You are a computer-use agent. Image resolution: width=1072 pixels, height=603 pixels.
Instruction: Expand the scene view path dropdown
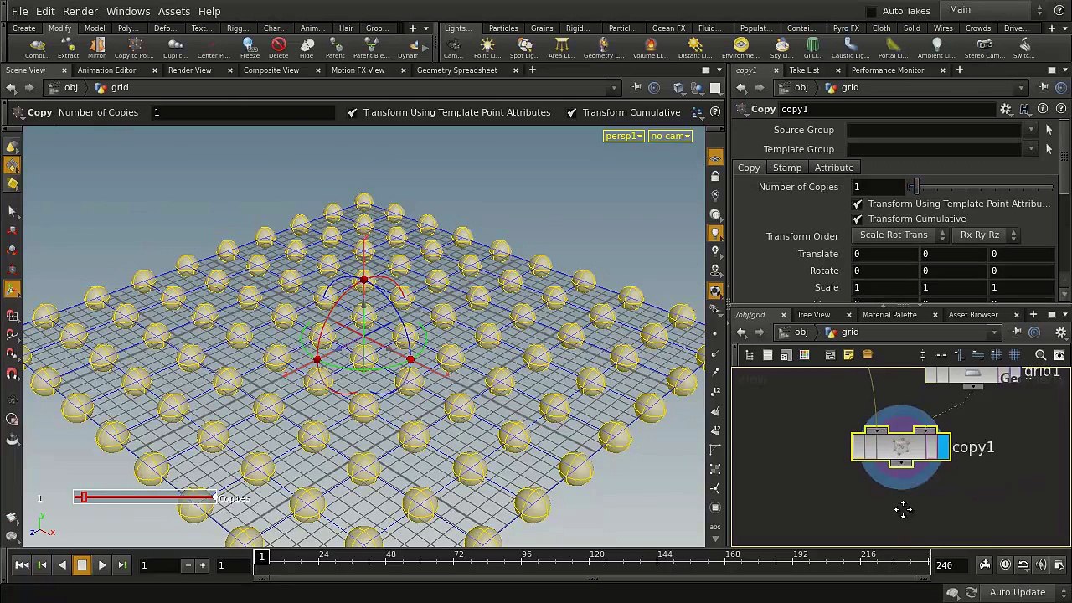point(614,88)
